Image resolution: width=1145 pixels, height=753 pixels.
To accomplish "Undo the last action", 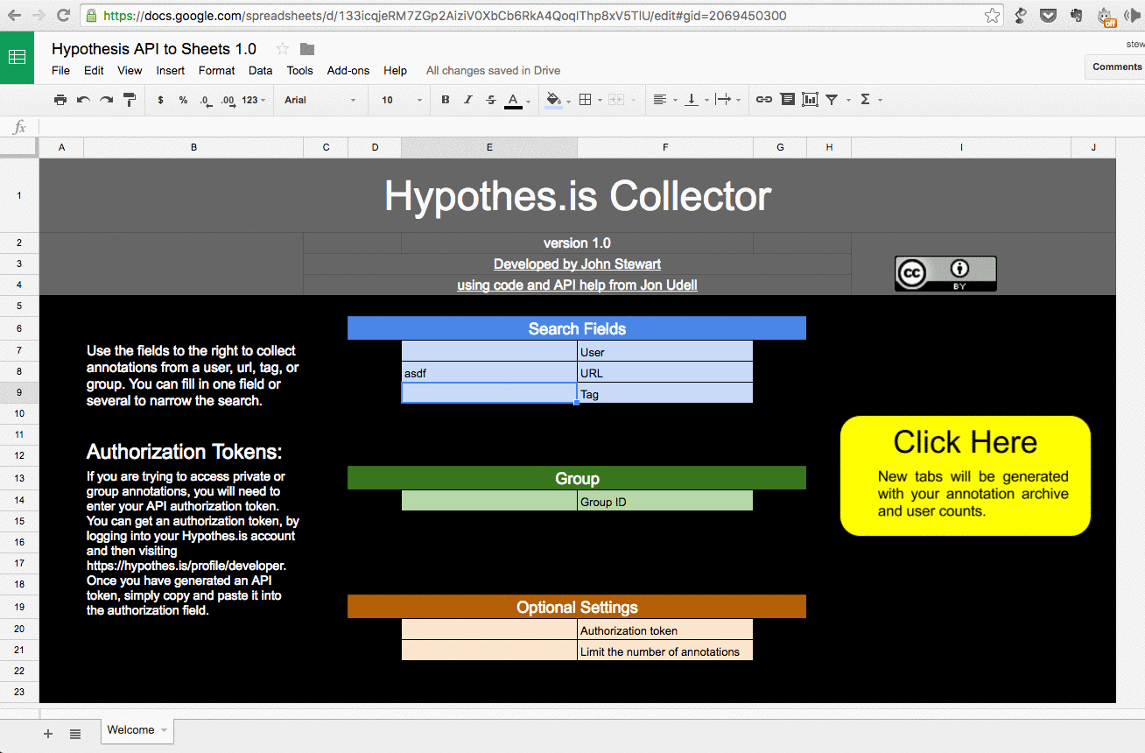I will (x=83, y=100).
